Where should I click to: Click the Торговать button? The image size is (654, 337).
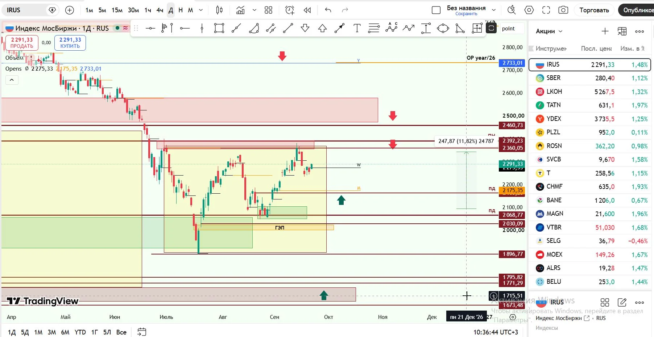click(x=594, y=10)
